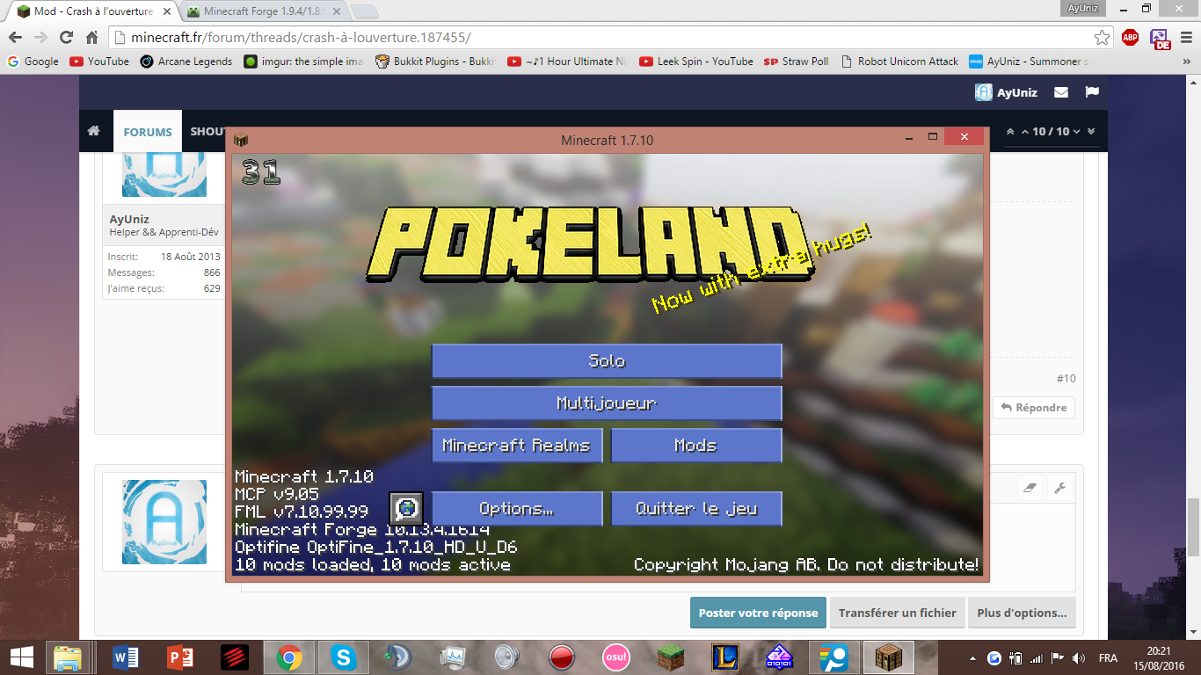
Task: Click the browser address bar URL
Action: click(x=302, y=38)
